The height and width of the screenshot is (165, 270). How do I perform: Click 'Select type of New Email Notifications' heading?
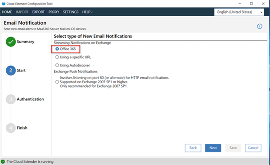(93, 36)
